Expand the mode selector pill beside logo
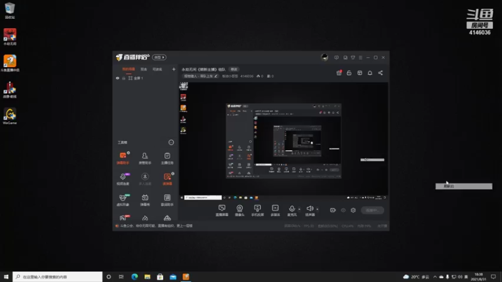 click(159, 57)
